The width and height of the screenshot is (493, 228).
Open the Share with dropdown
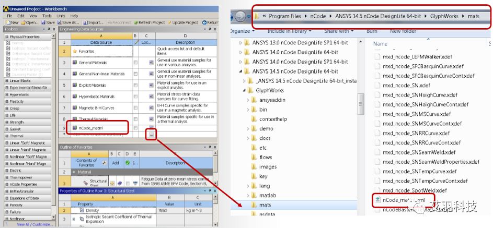tap(339, 31)
